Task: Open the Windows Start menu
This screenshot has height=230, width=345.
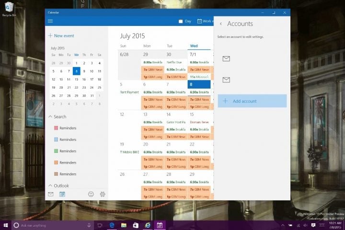Action: [6, 225]
